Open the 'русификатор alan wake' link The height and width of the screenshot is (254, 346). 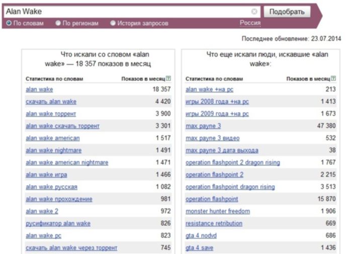click(x=58, y=223)
